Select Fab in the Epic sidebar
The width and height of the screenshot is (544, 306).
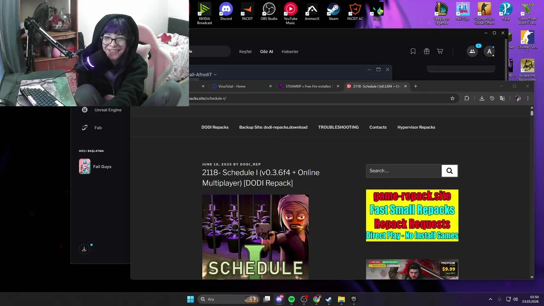click(92, 127)
